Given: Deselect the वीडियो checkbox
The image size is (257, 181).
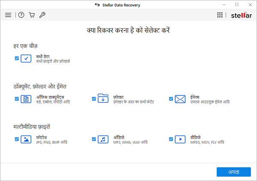Looking at the screenshot, I should 171,139.
